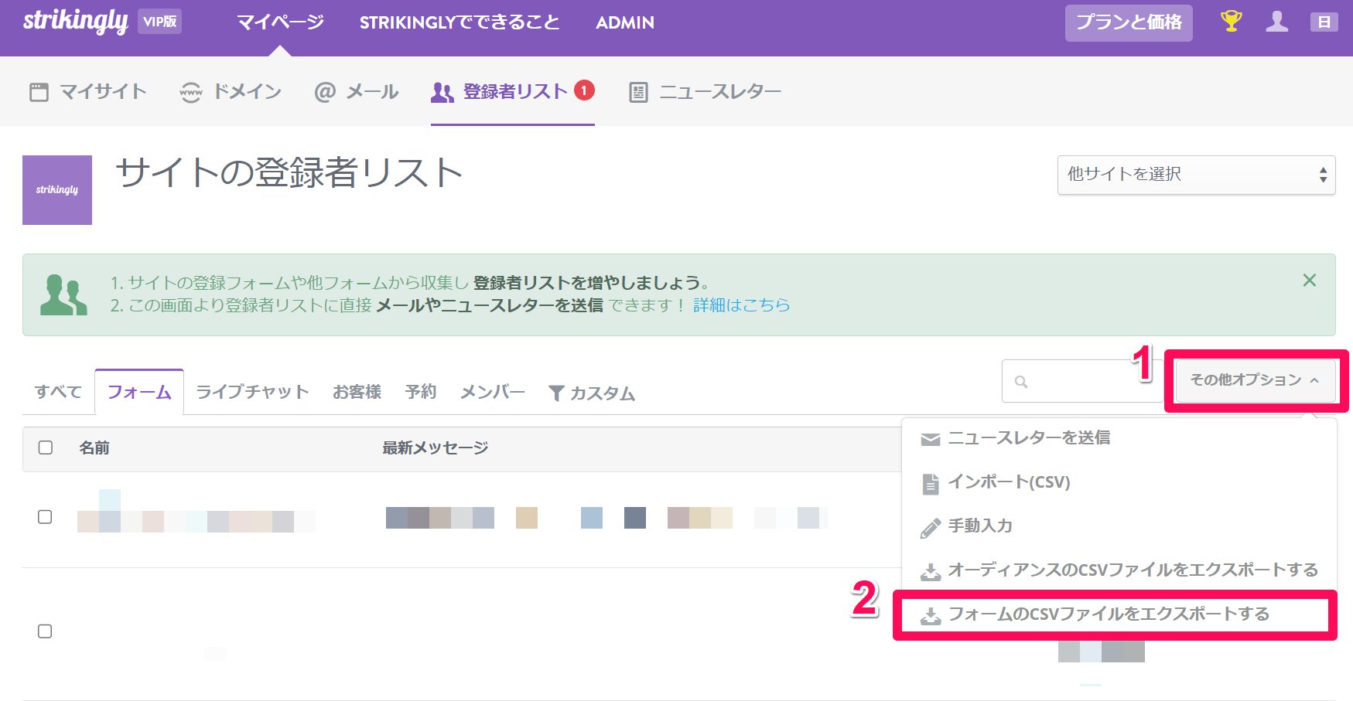This screenshot has height=701, width=1353.
Task: Open the trophy rewards icon
Action: 1231,21
